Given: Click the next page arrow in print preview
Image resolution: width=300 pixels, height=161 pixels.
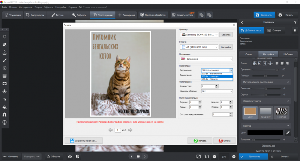Looking at the screenshot, I should pos(130,130).
